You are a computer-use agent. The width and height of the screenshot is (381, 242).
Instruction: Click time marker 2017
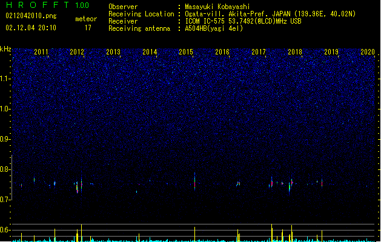pos(259,52)
